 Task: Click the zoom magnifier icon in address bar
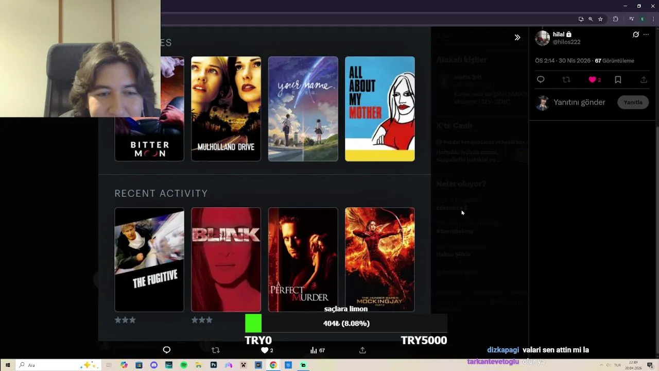(591, 19)
